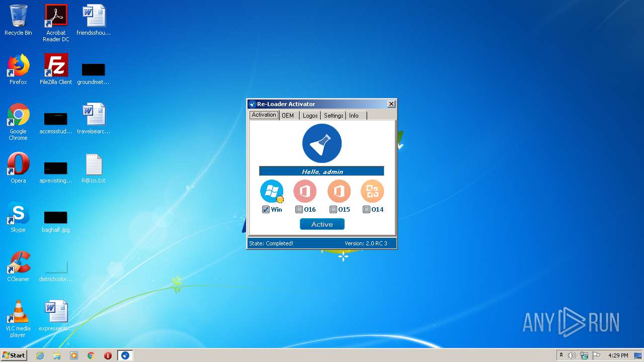This screenshot has width=644, height=362.
Task: Click the Re-Loader flask logo
Action: coord(322,143)
